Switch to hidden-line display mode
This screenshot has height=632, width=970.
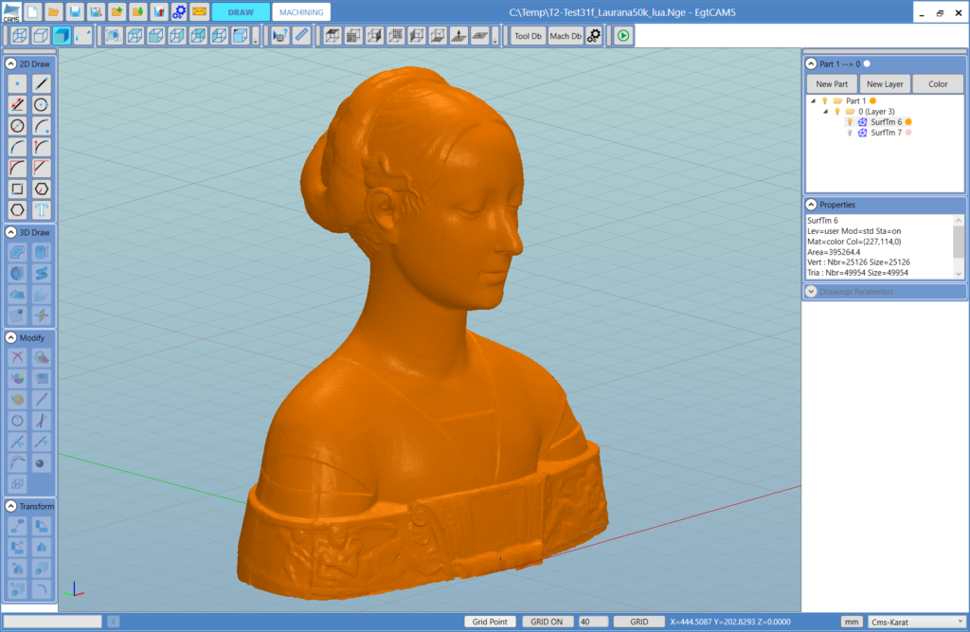coord(41,36)
